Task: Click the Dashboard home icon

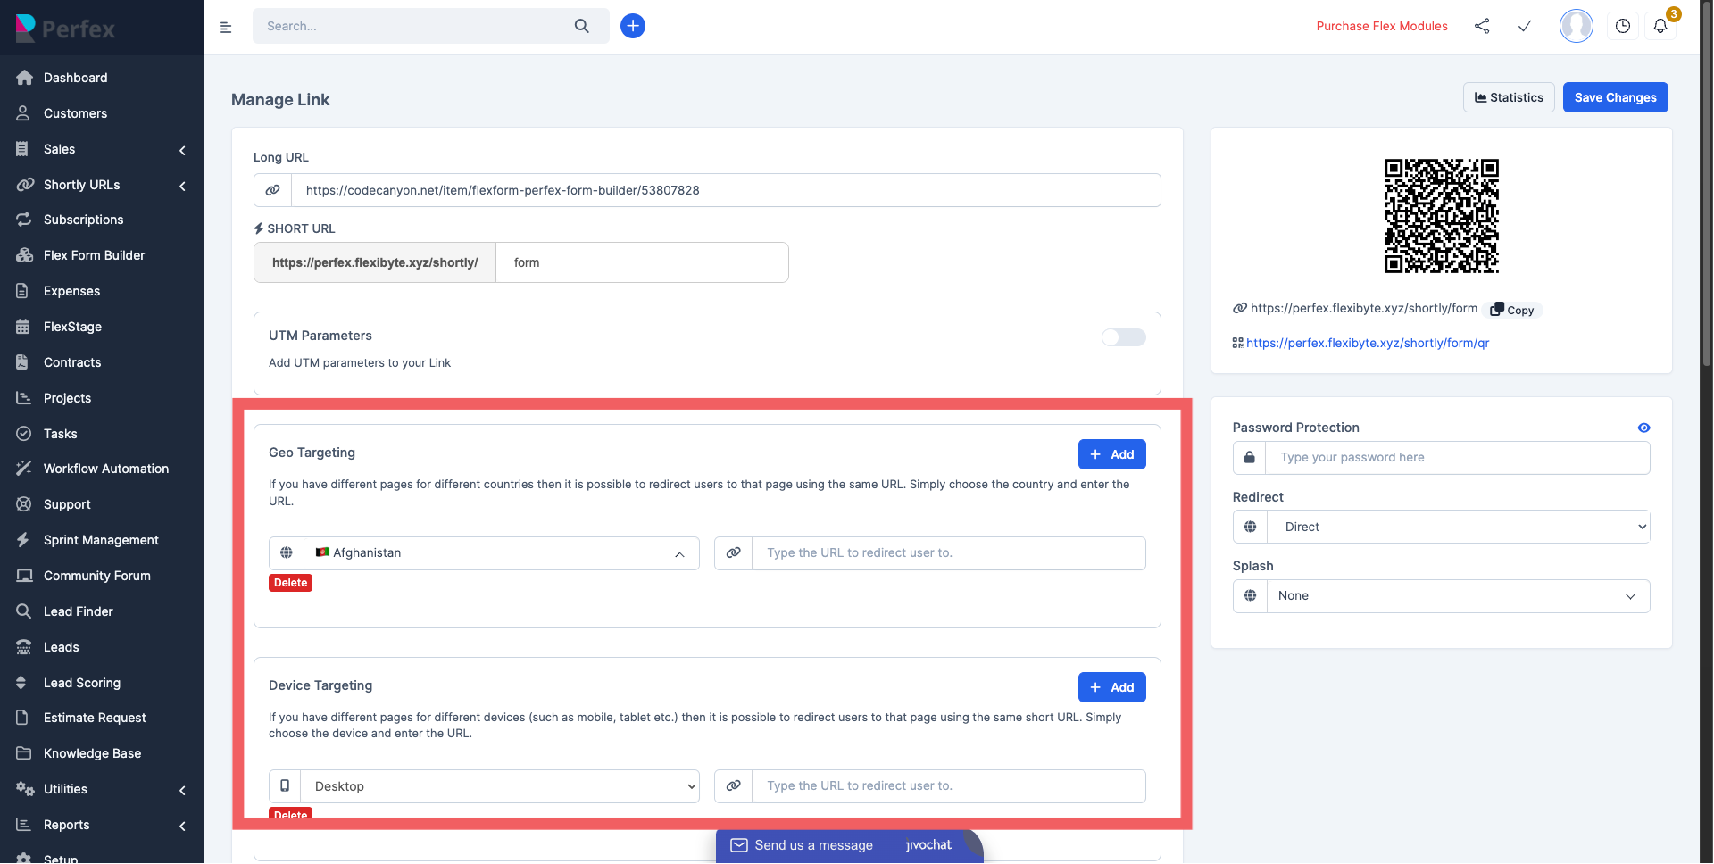Action: (x=24, y=78)
